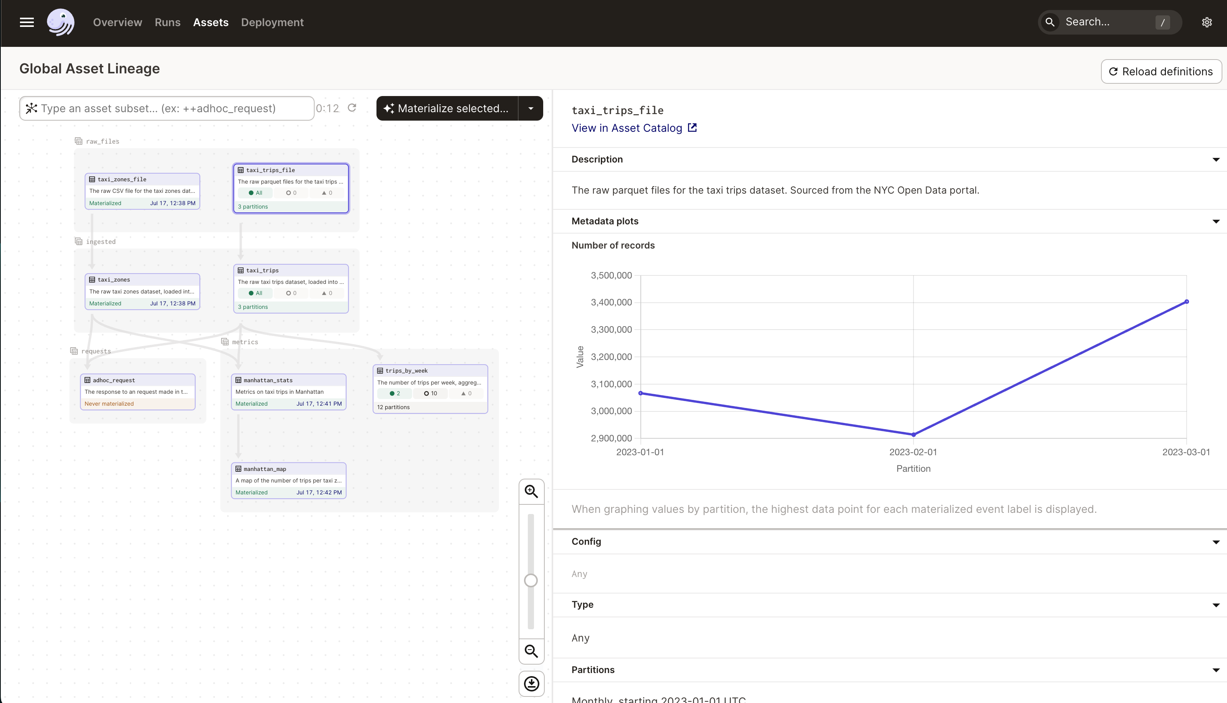Image resolution: width=1227 pixels, height=703 pixels.
Task: Open the settings gear icon
Action: 1207,22
